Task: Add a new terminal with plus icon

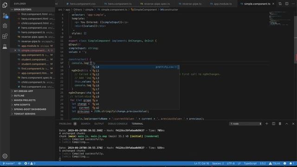Action: click(267, 124)
